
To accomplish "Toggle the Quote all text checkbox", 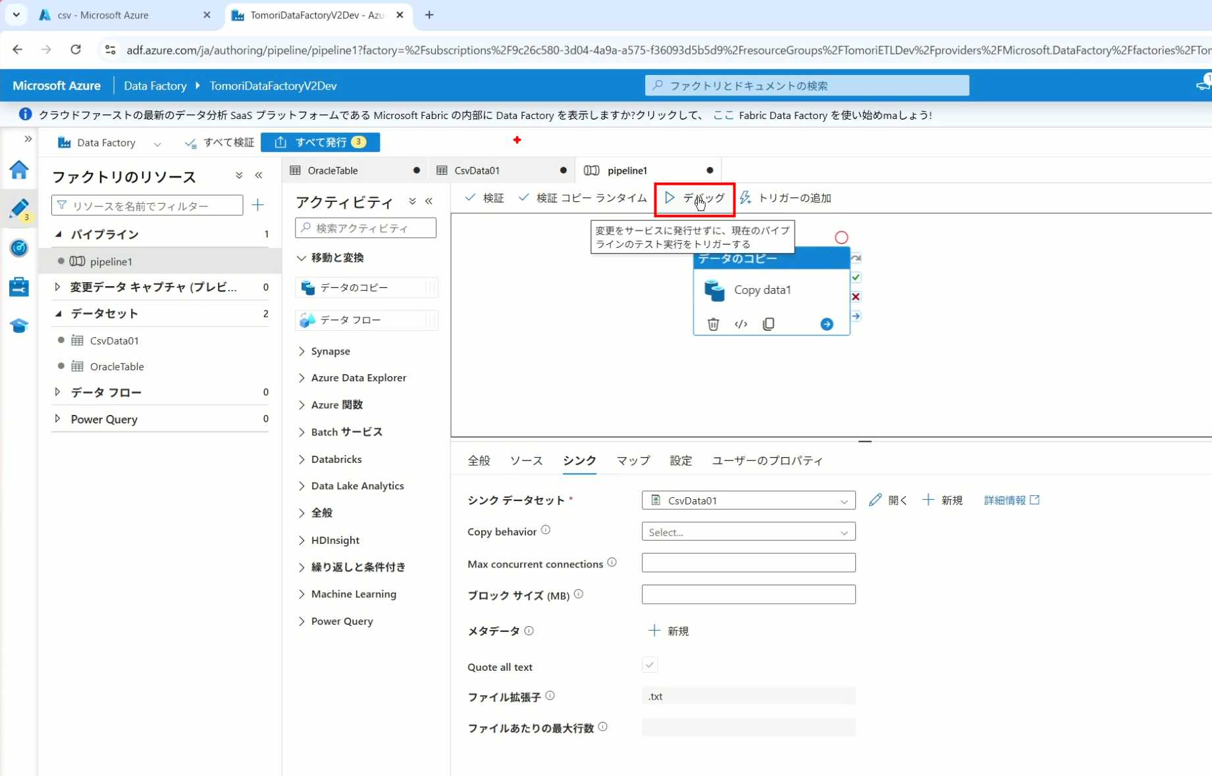I will (650, 666).
